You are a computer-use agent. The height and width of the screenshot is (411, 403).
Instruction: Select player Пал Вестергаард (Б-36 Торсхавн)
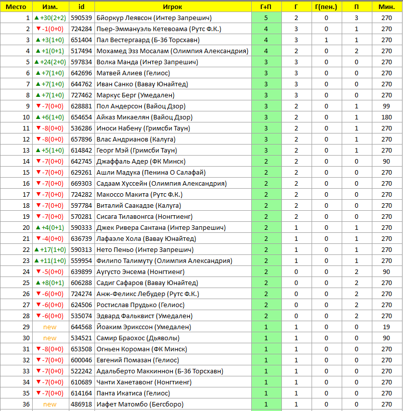148,40
